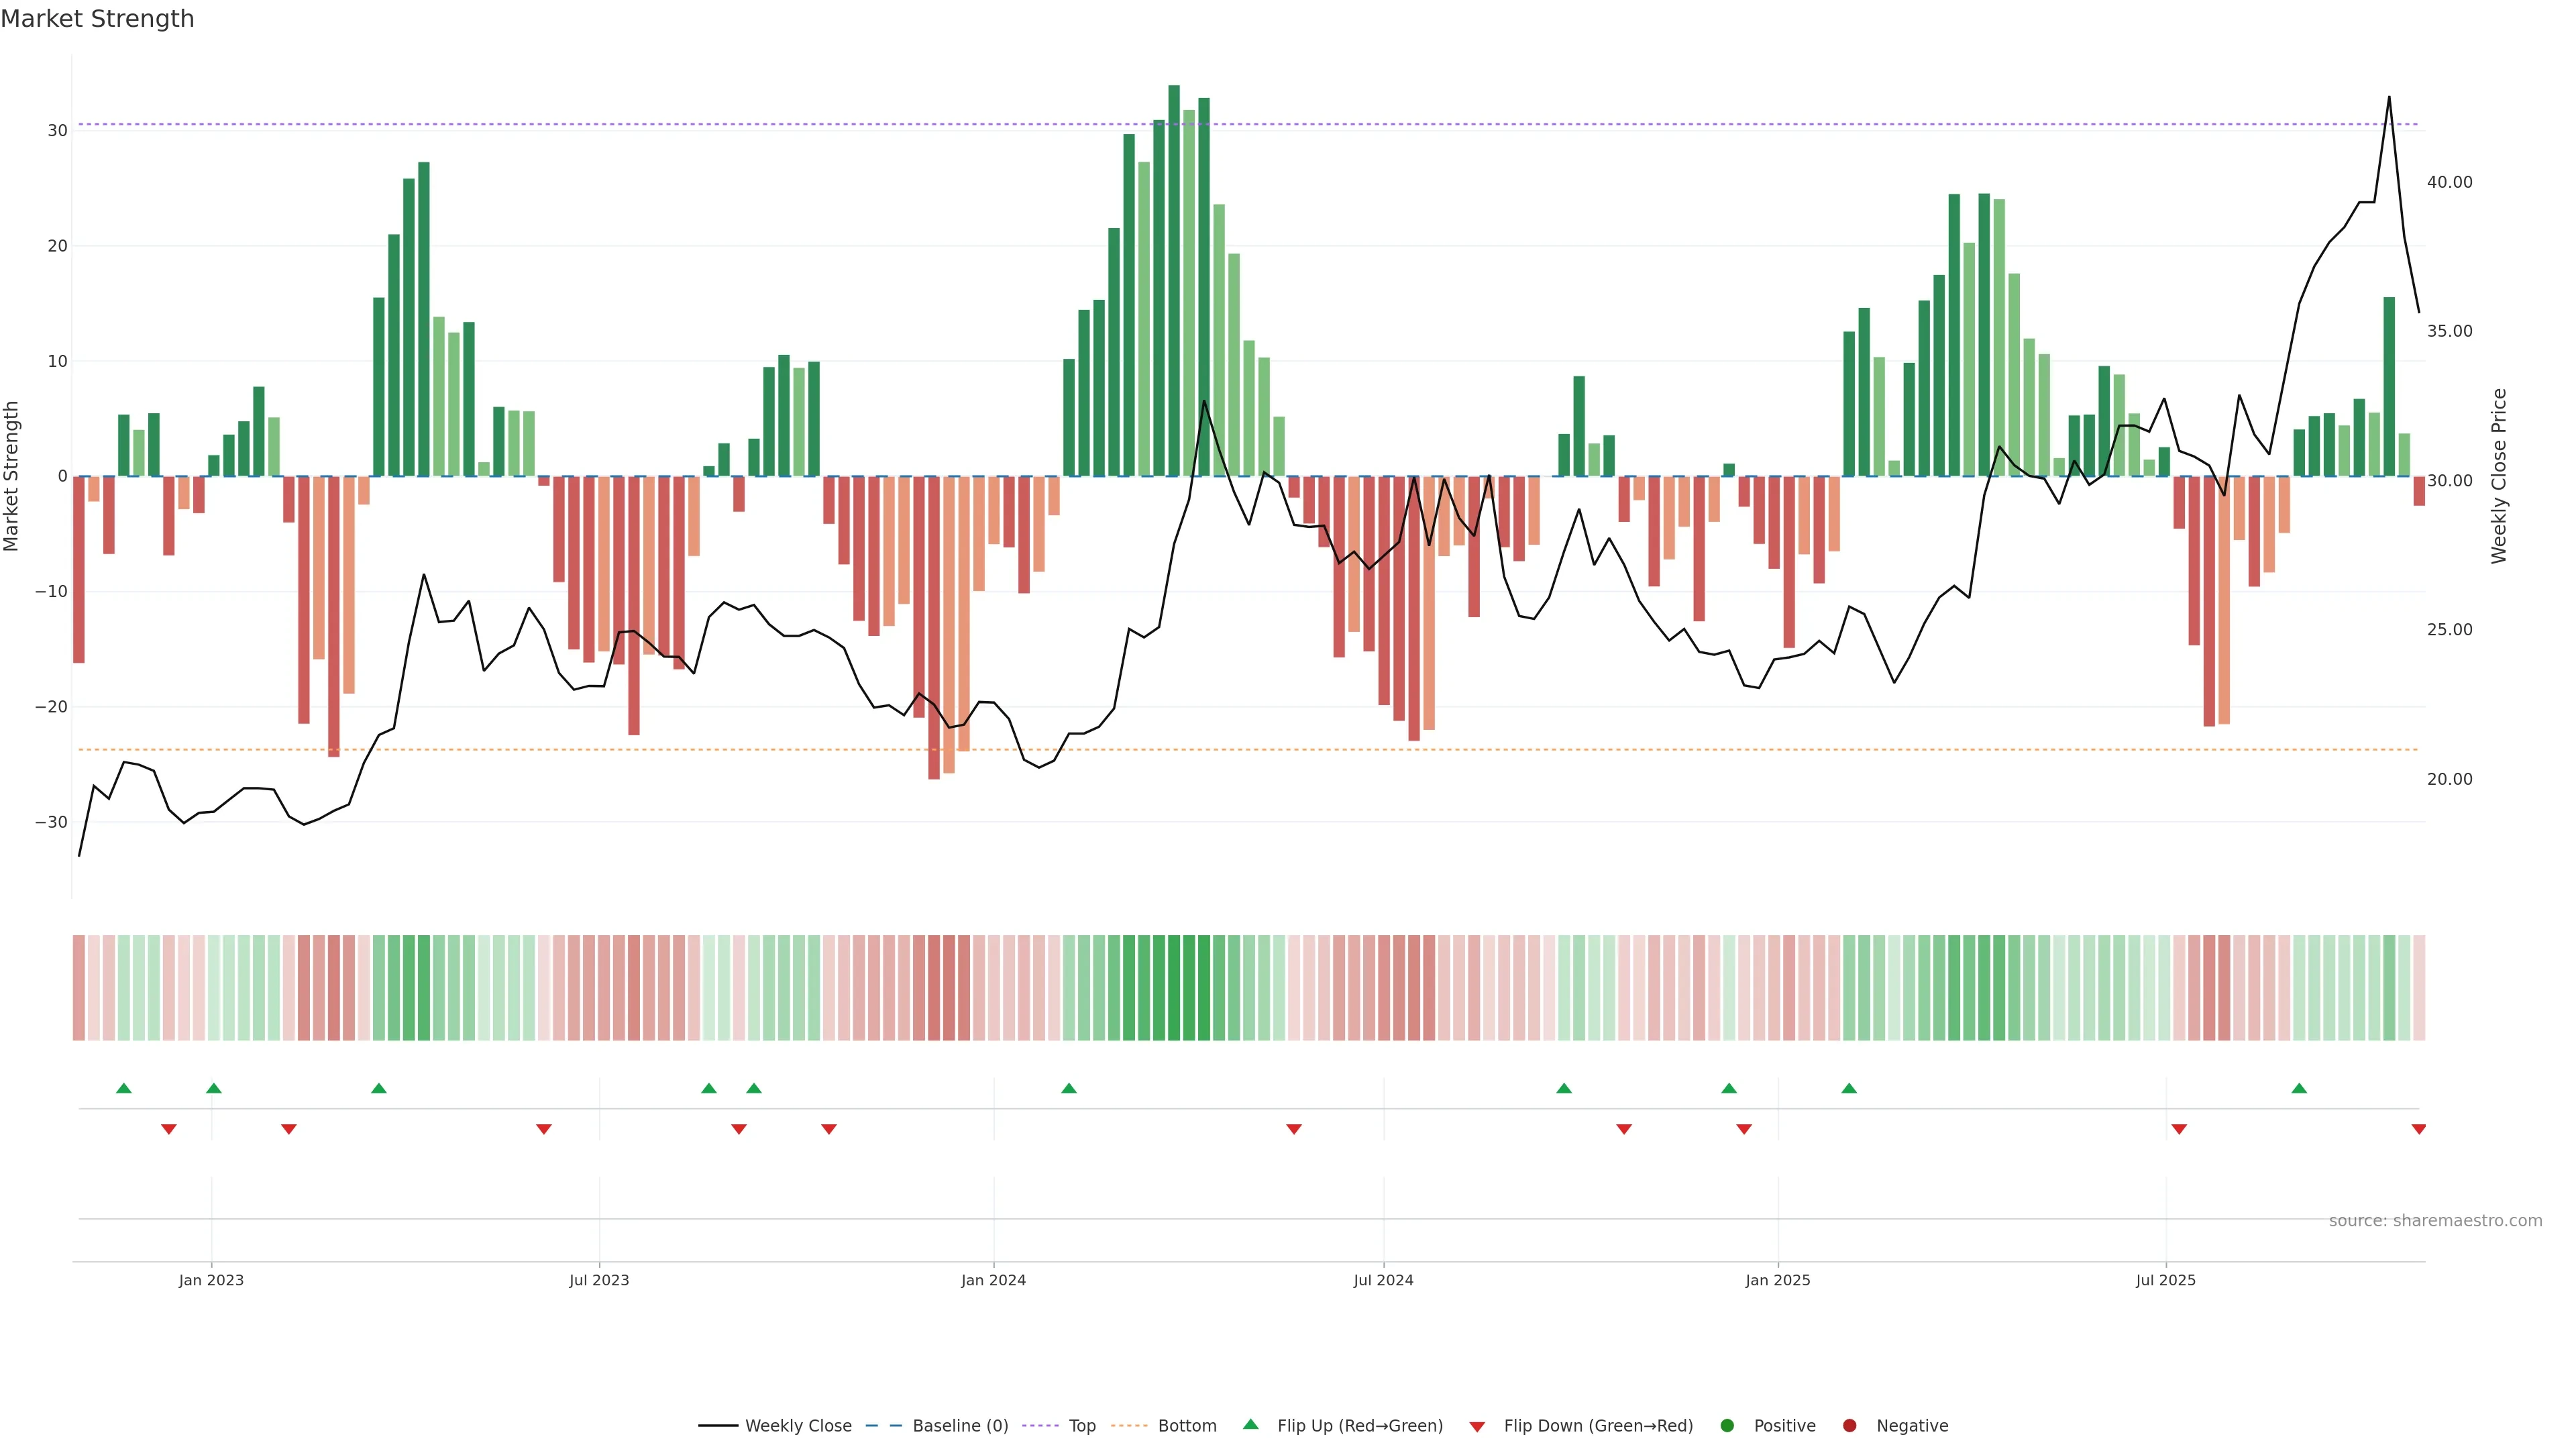Click the Weekly Close Price axis title
The height and width of the screenshot is (1449, 2576).
[x=2499, y=476]
